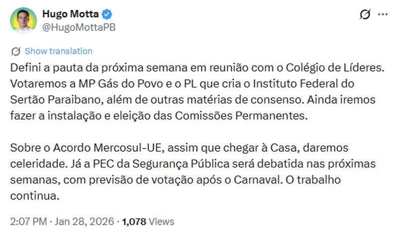Click the Grok icon at top right
Screen dimensions: 398x239
coord(365,14)
